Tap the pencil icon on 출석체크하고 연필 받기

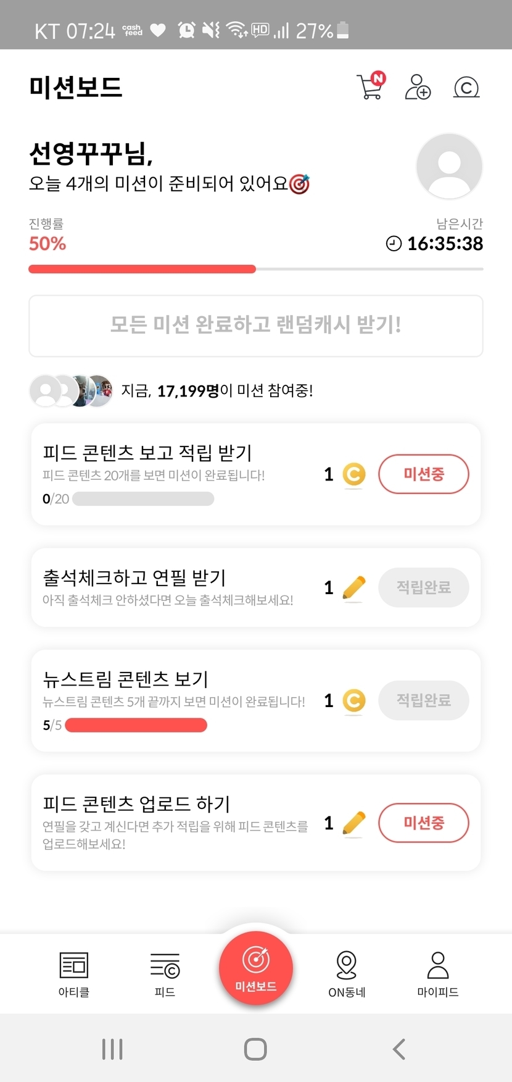(354, 587)
